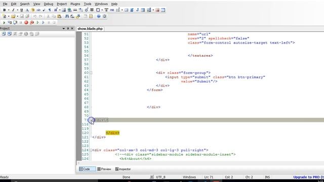
Task: Collapse the code fold at line 60
Action: [91, 73]
